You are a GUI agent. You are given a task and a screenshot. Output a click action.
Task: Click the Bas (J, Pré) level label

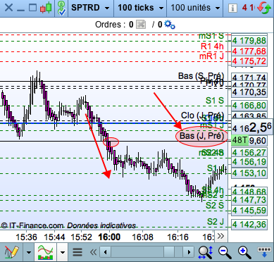[x=201, y=136]
